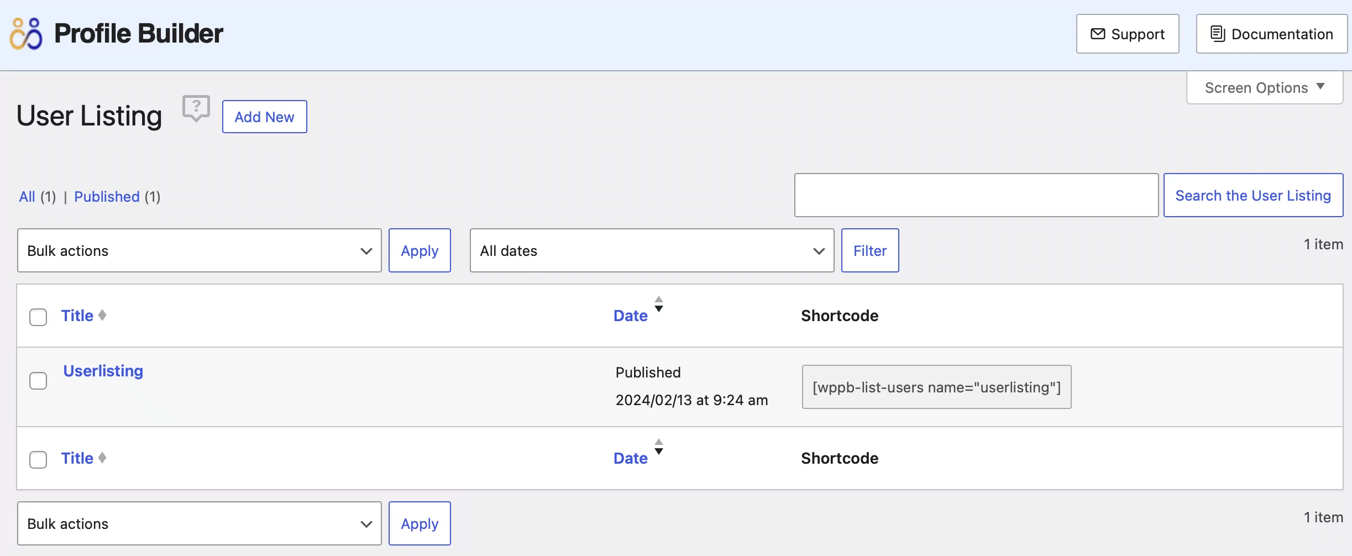Open the Documentation page
This screenshot has height=556, width=1352.
pyautogui.click(x=1272, y=34)
